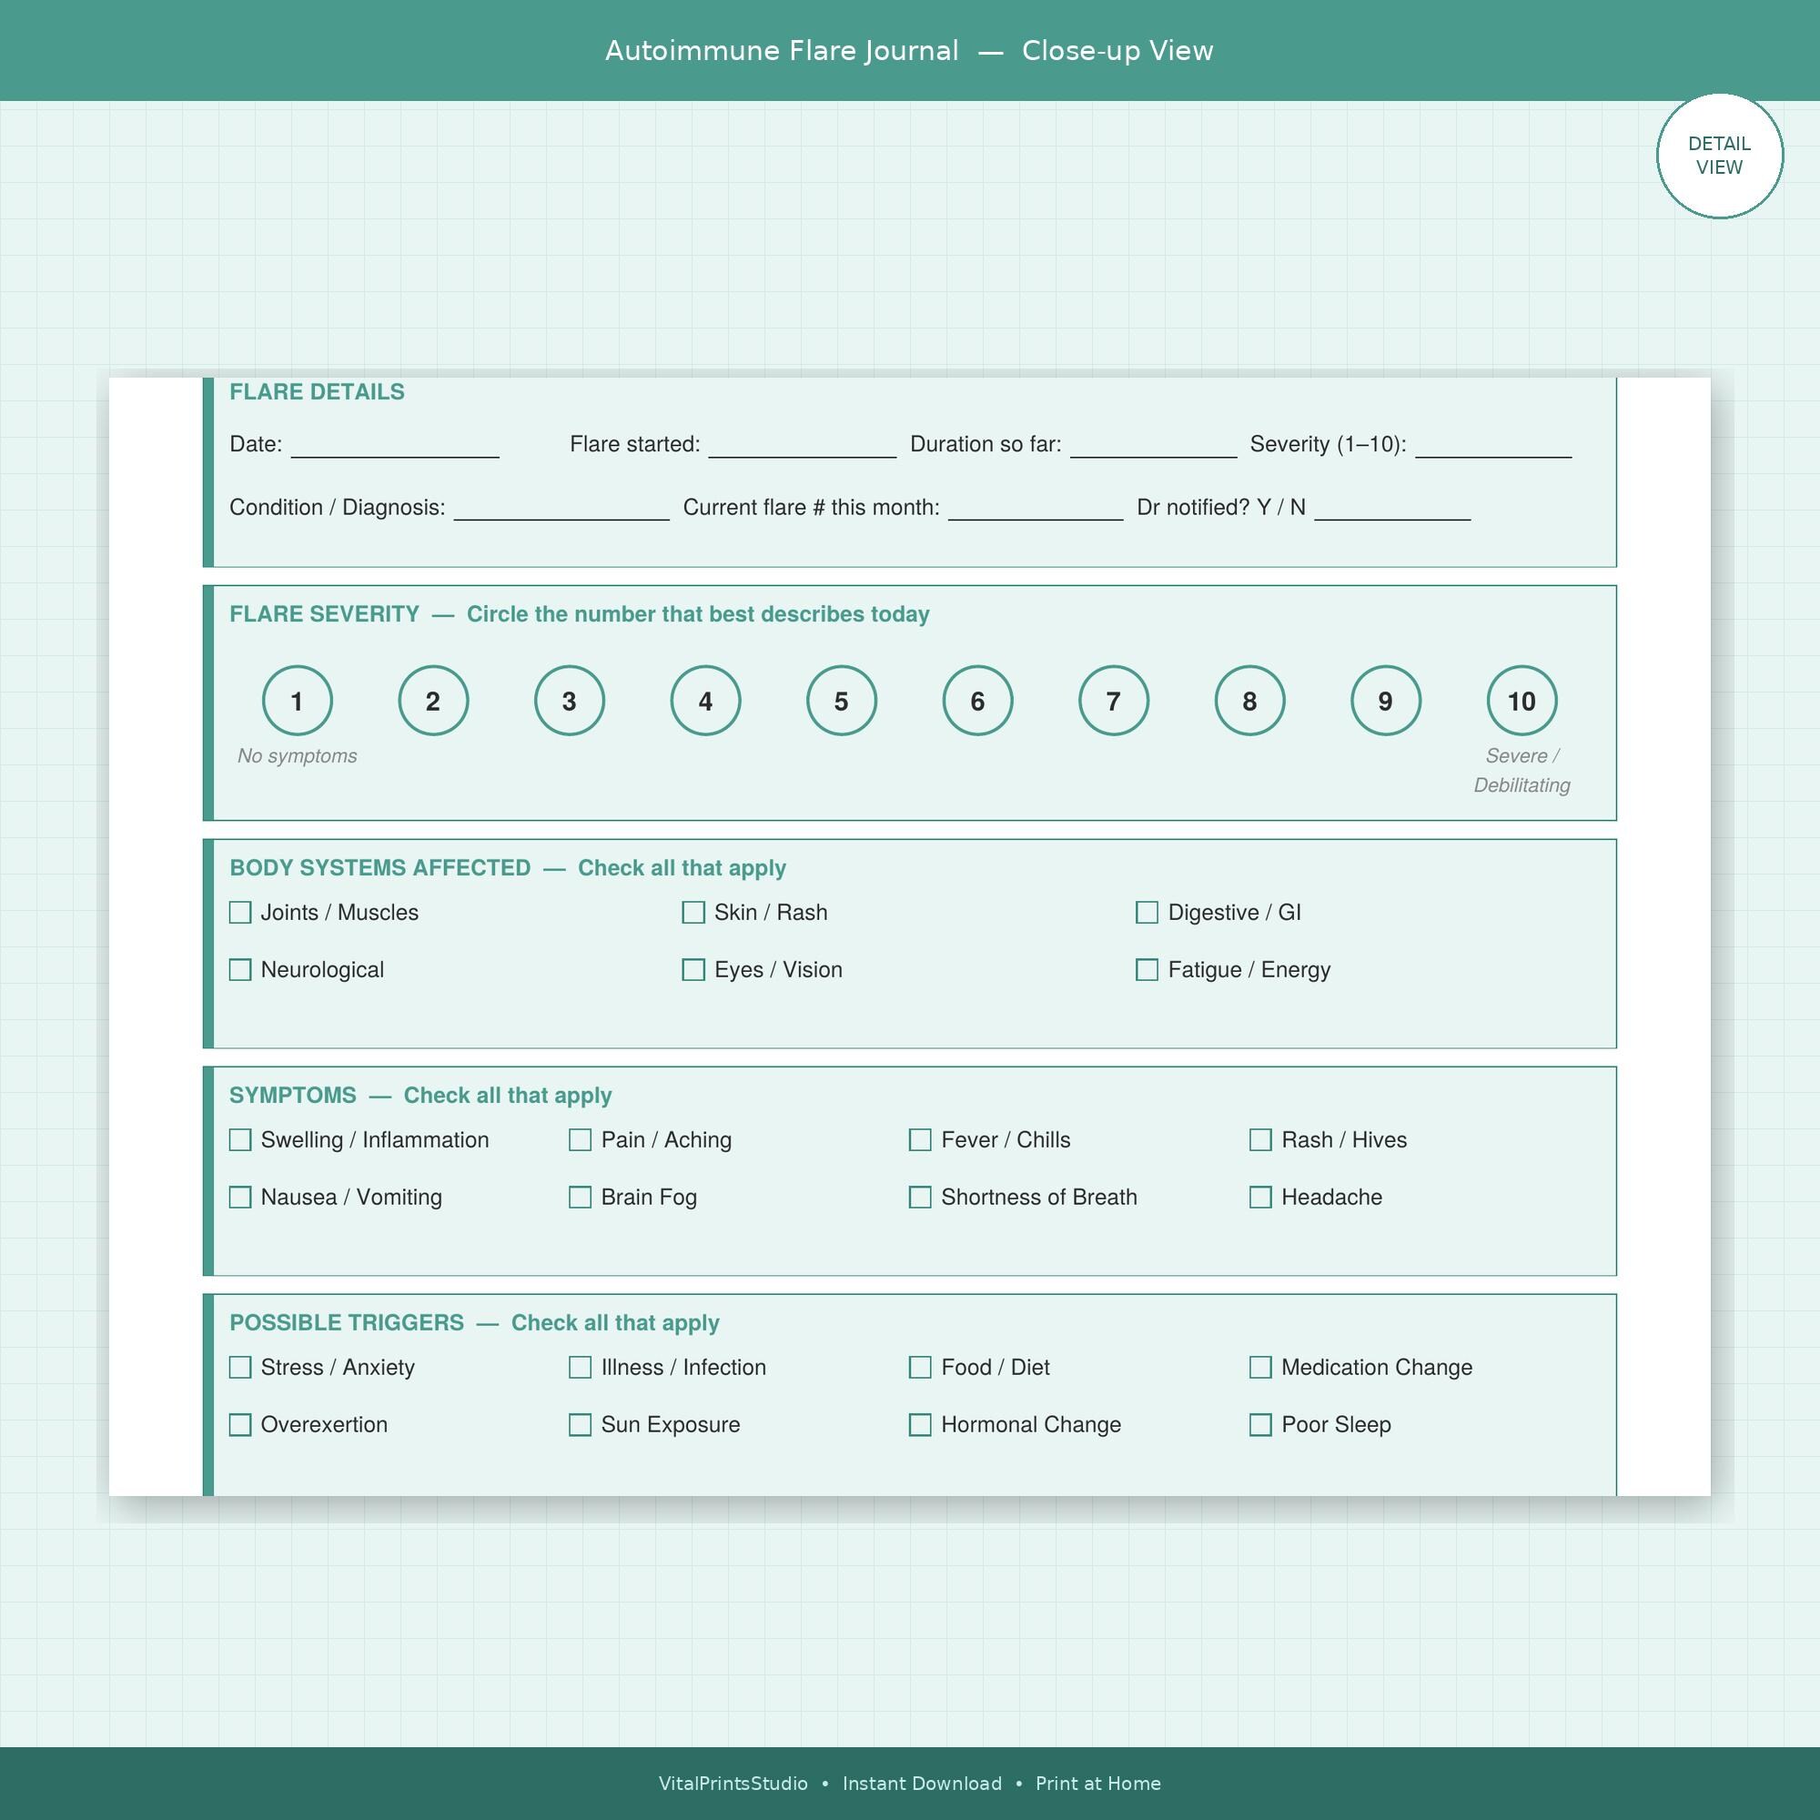1820x1820 pixels.
Task: Tick Stress / Anxiety trigger
Action: [240, 1367]
